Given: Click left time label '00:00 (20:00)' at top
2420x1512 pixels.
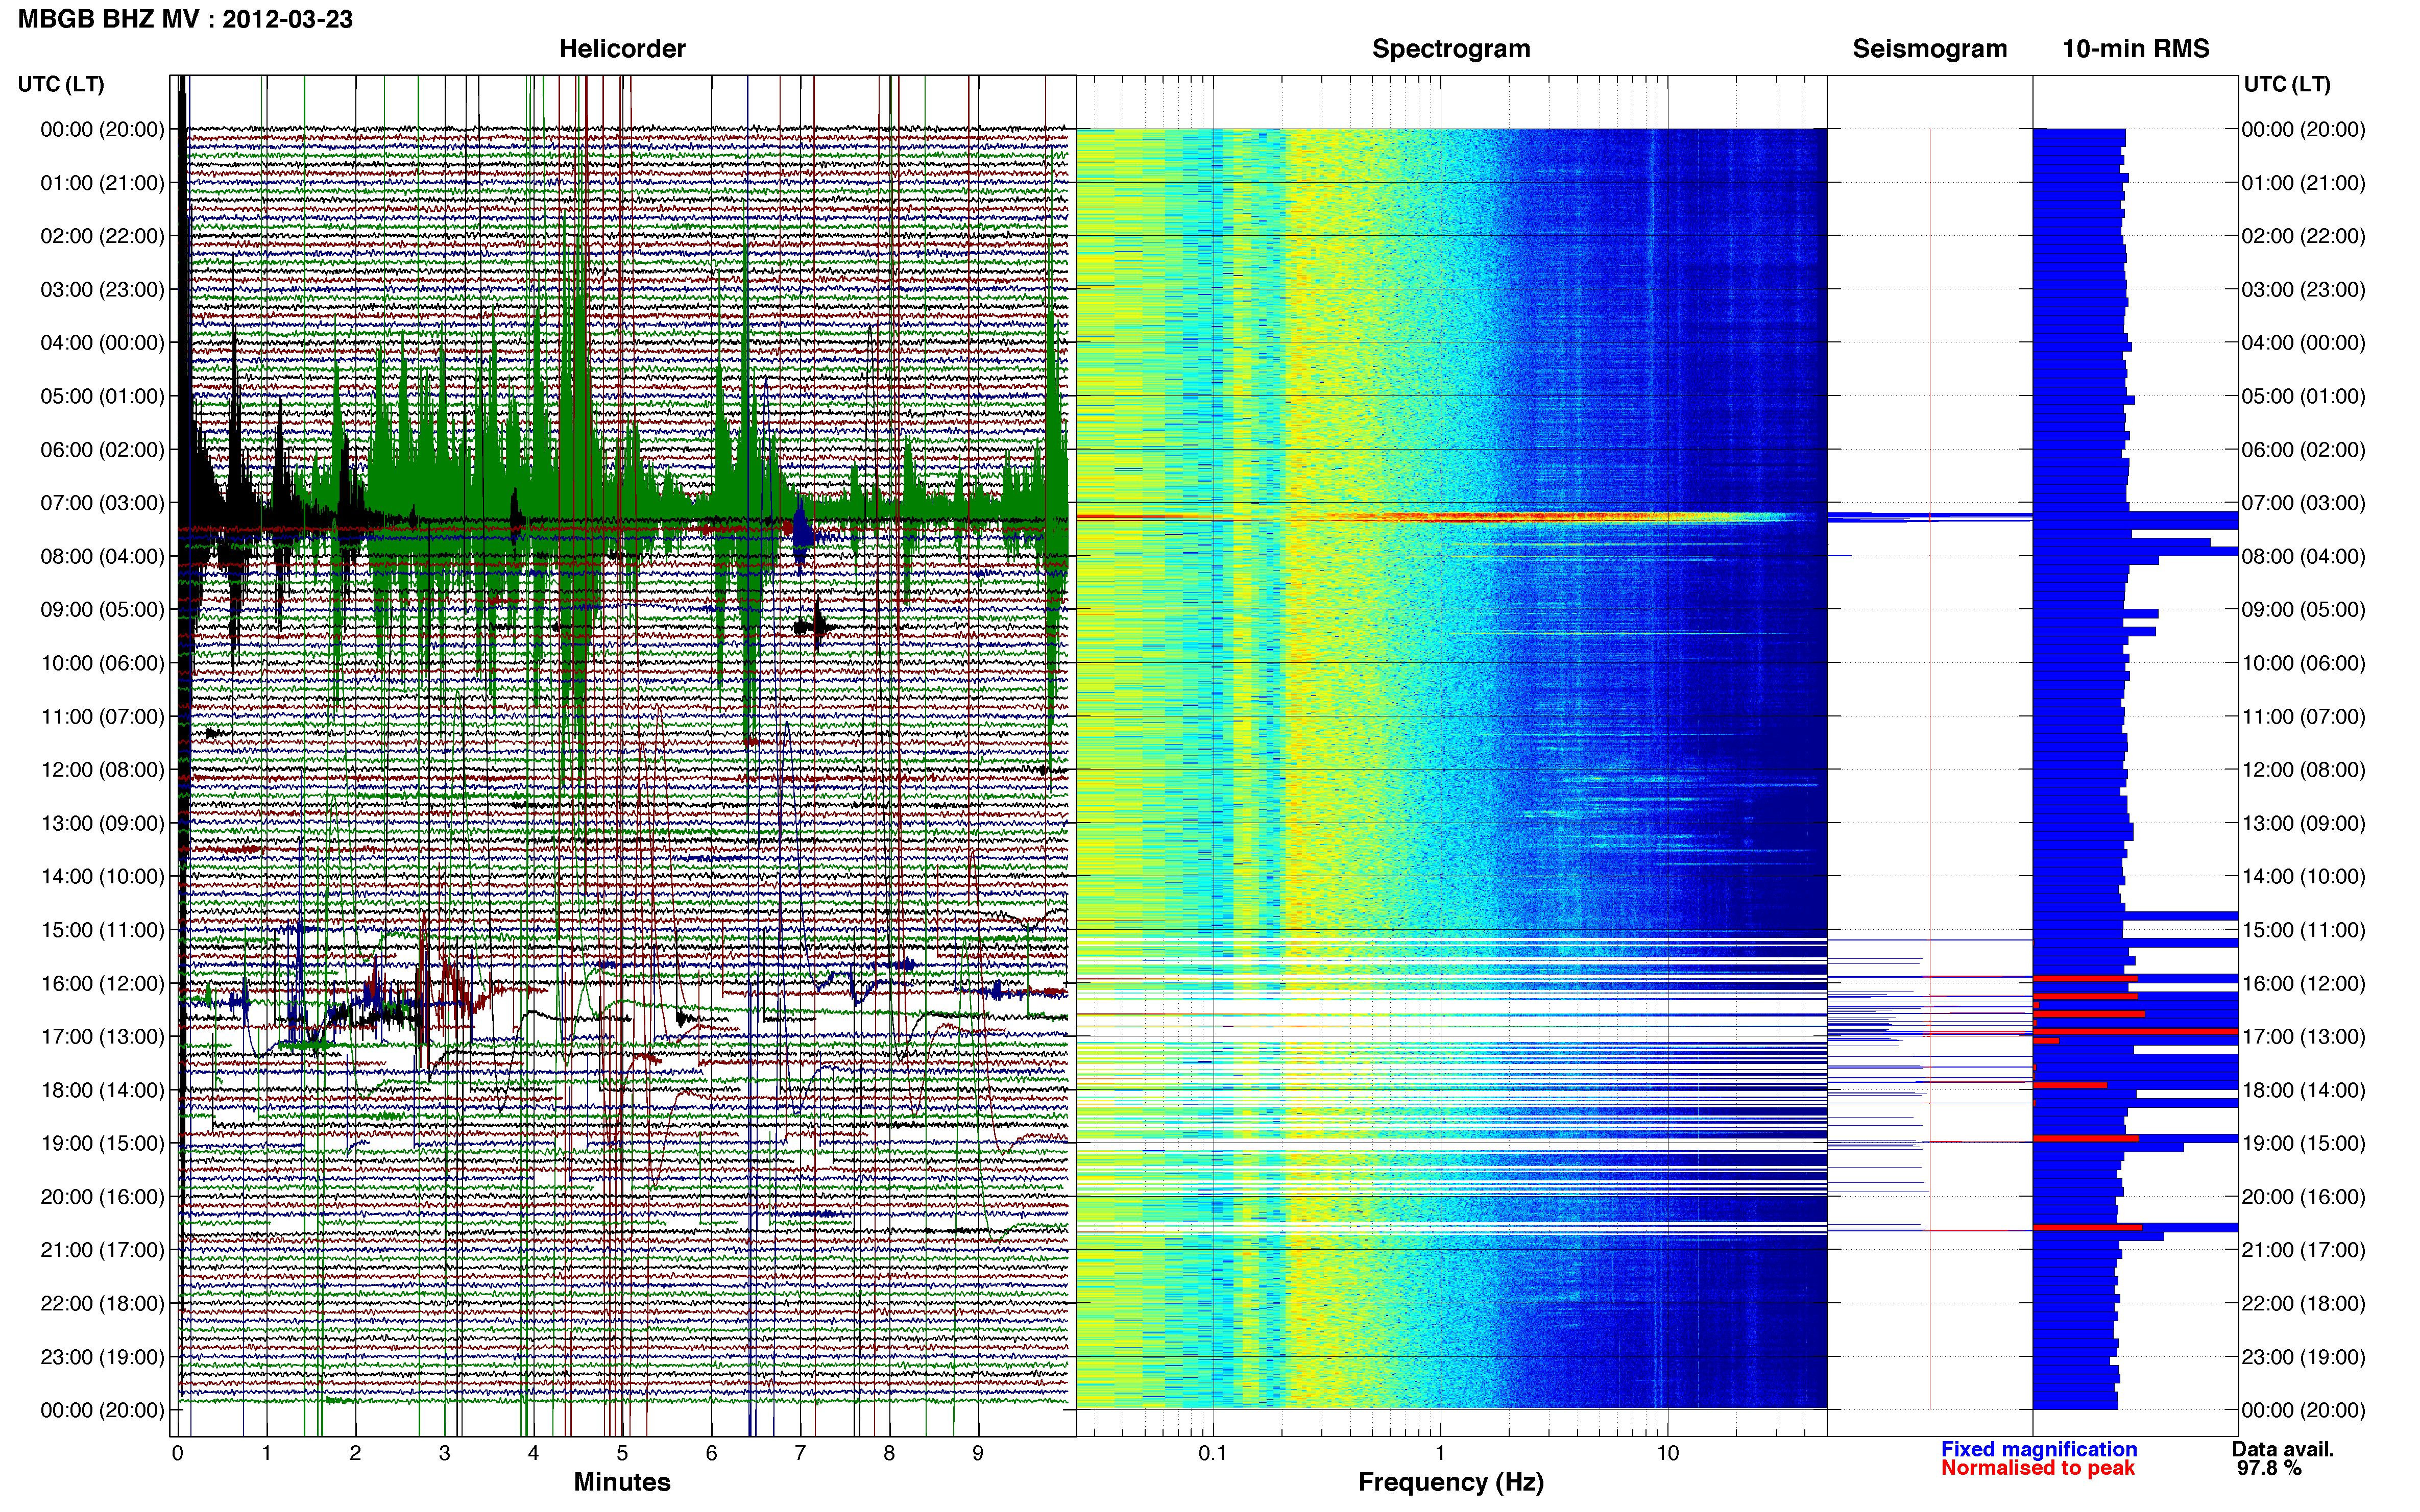Looking at the screenshot, I should tap(102, 129).
